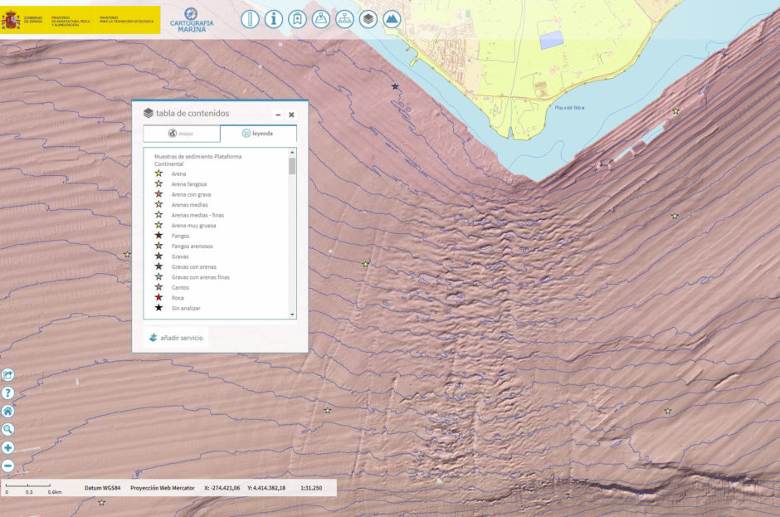The height and width of the screenshot is (517, 780).
Task: Open the hierarchy diagram tool icon
Action: [344, 19]
